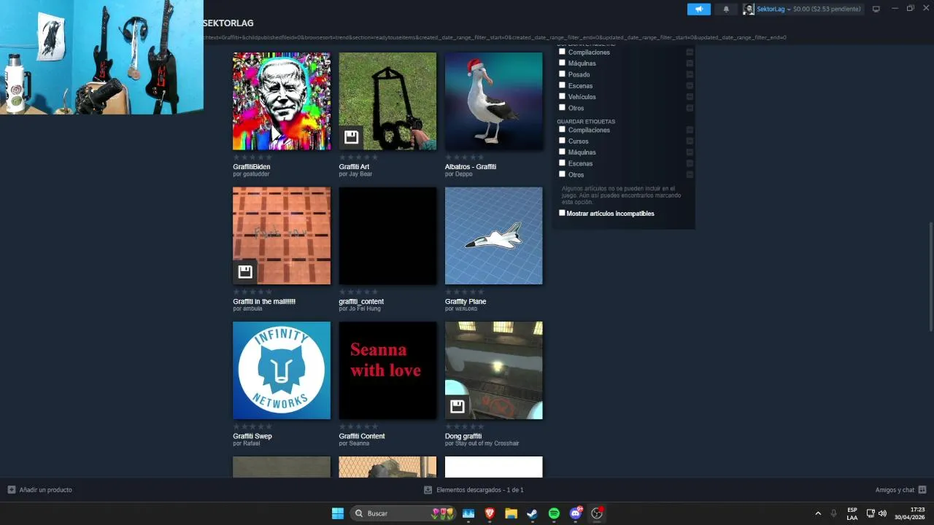Click the SektorLag profile avatar

(x=749, y=9)
